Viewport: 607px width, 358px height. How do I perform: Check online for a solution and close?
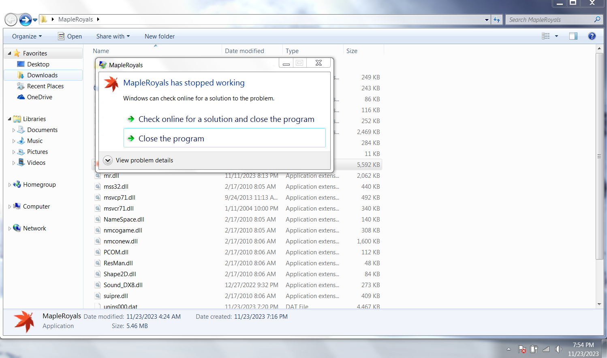(226, 119)
